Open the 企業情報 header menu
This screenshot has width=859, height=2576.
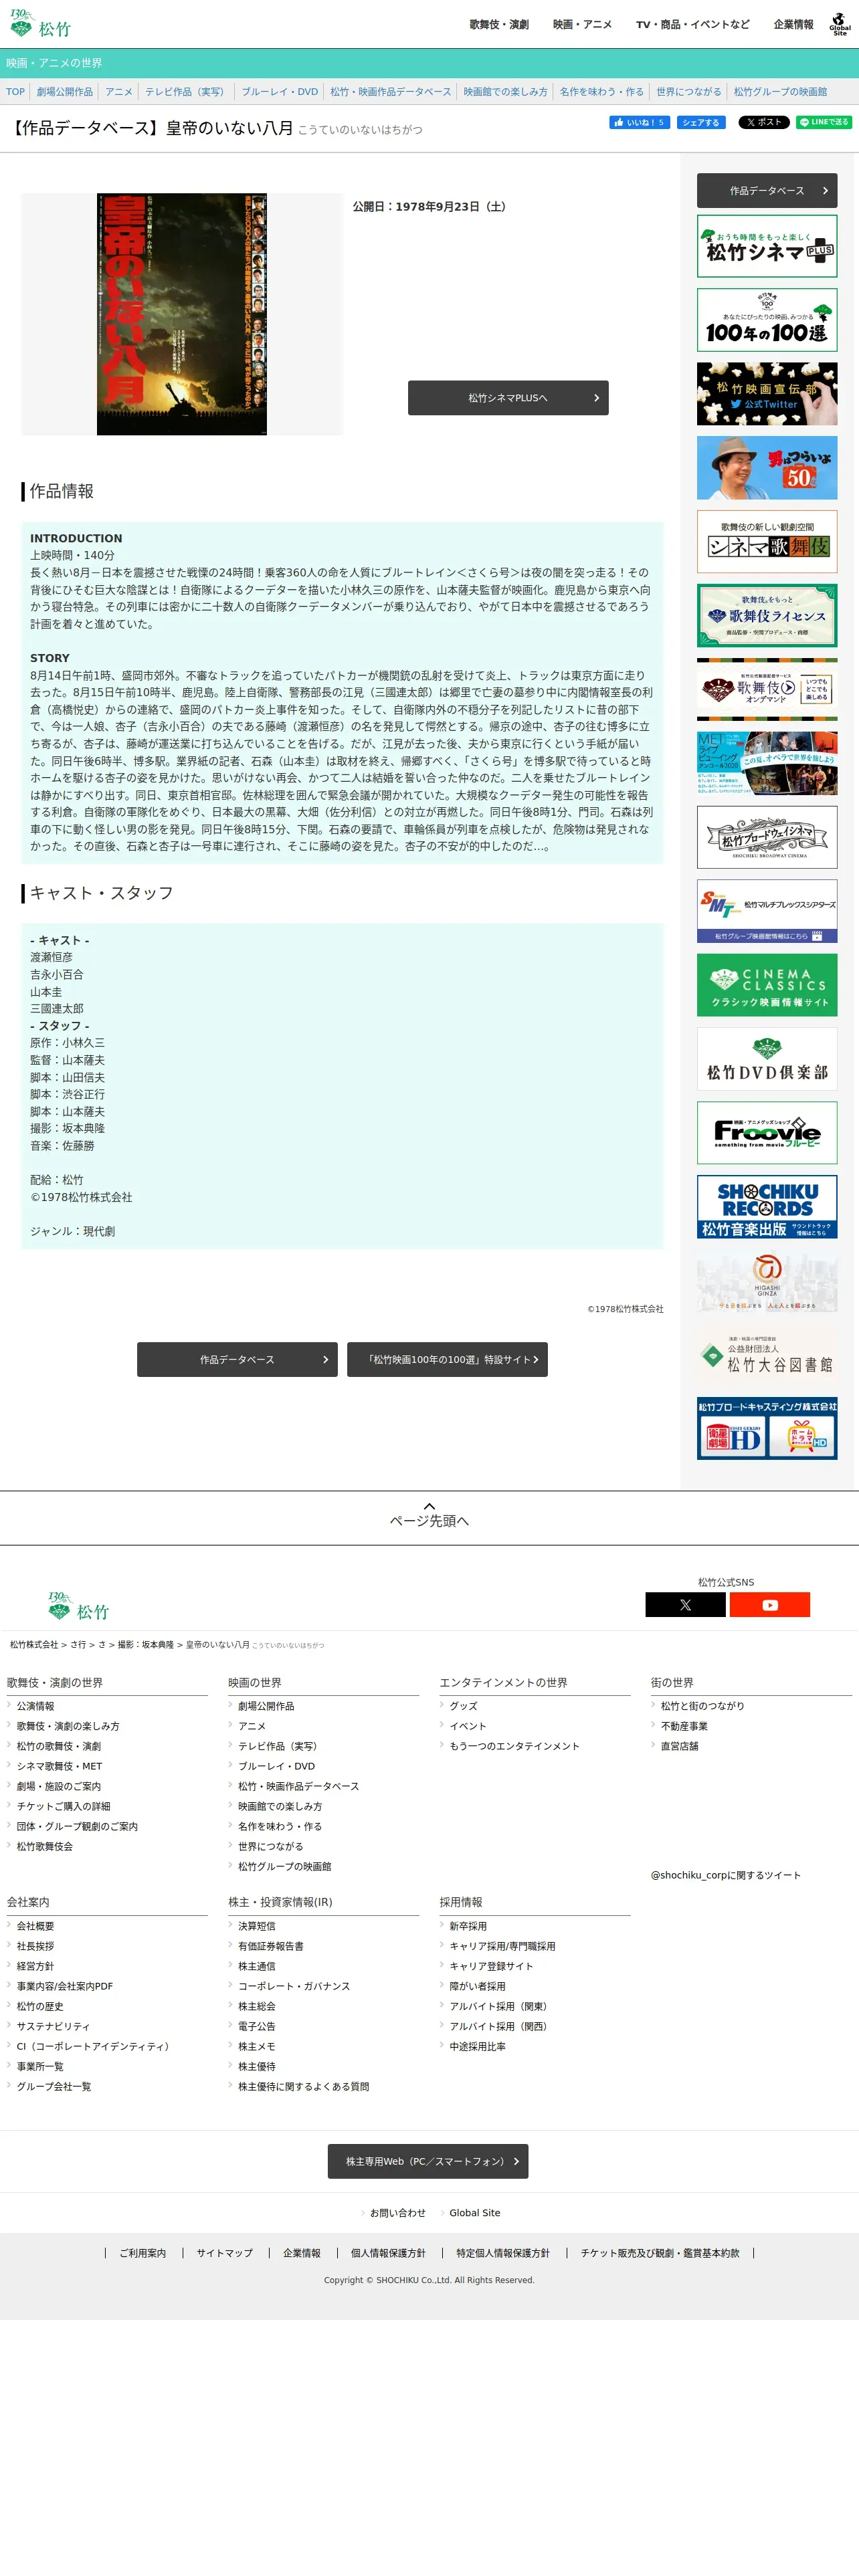pos(793,25)
